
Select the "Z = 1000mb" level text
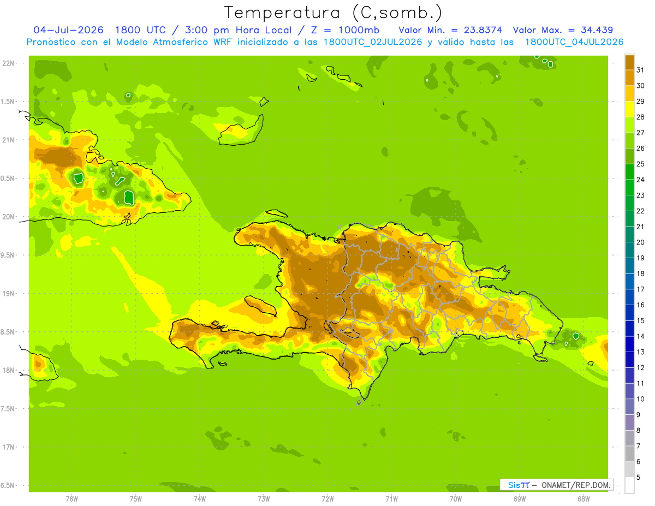point(344,29)
